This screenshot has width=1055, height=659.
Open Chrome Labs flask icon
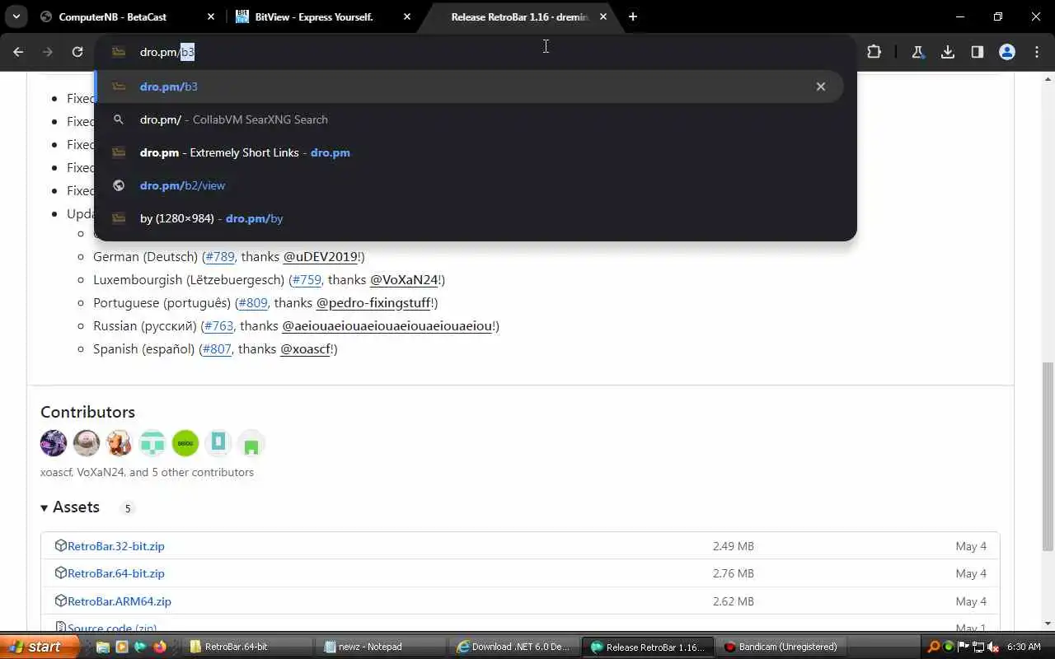[x=917, y=52]
